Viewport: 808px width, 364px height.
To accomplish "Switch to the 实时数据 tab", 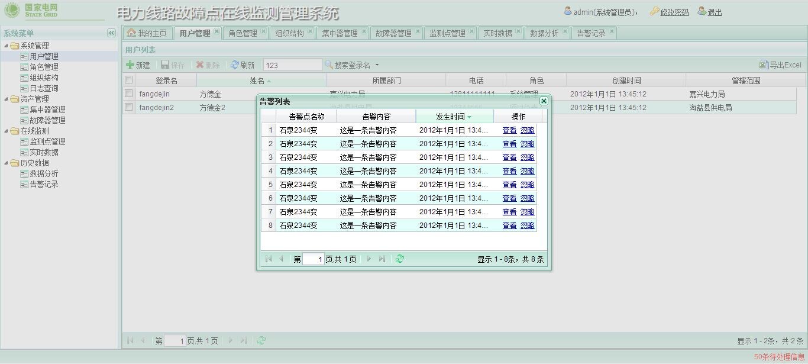I will coord(497,33).
